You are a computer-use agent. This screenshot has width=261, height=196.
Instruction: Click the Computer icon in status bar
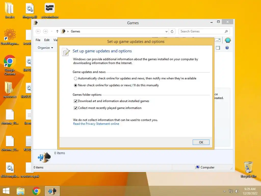click(198, 167)
